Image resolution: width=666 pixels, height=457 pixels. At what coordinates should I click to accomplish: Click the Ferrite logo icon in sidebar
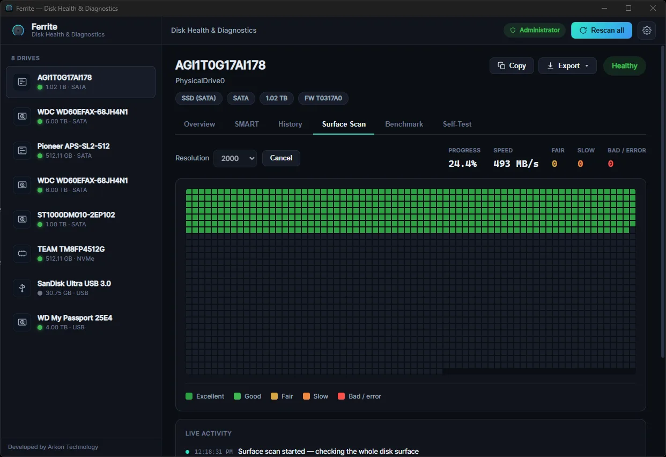point(18,31)
